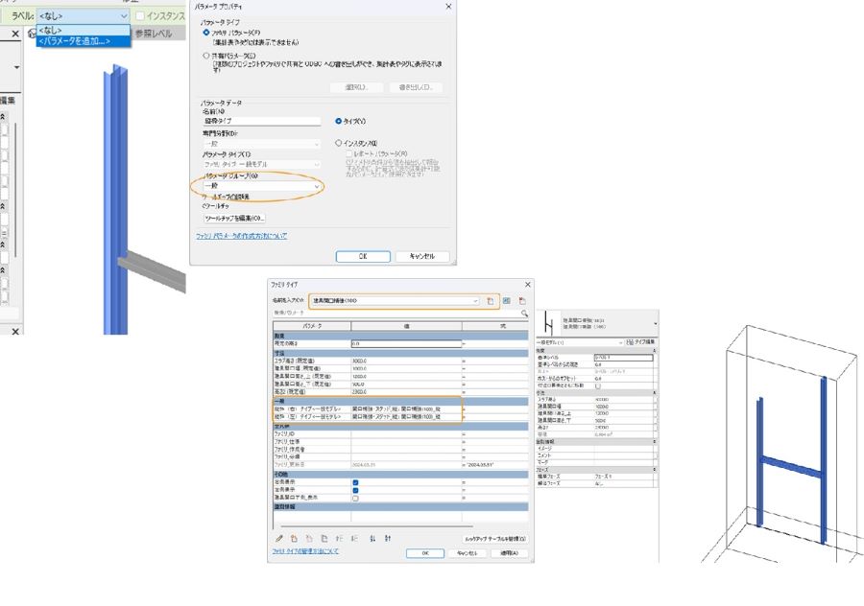Select ファミリ パラメータ radio button
The width and height of the screenshot is (864, 606).
tap(205, 33)
